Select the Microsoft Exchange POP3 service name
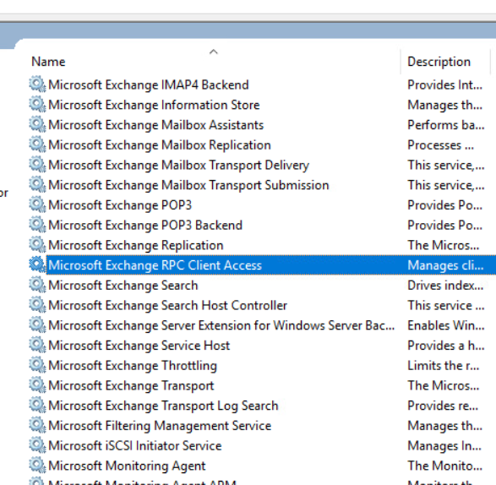 (120, 205)
